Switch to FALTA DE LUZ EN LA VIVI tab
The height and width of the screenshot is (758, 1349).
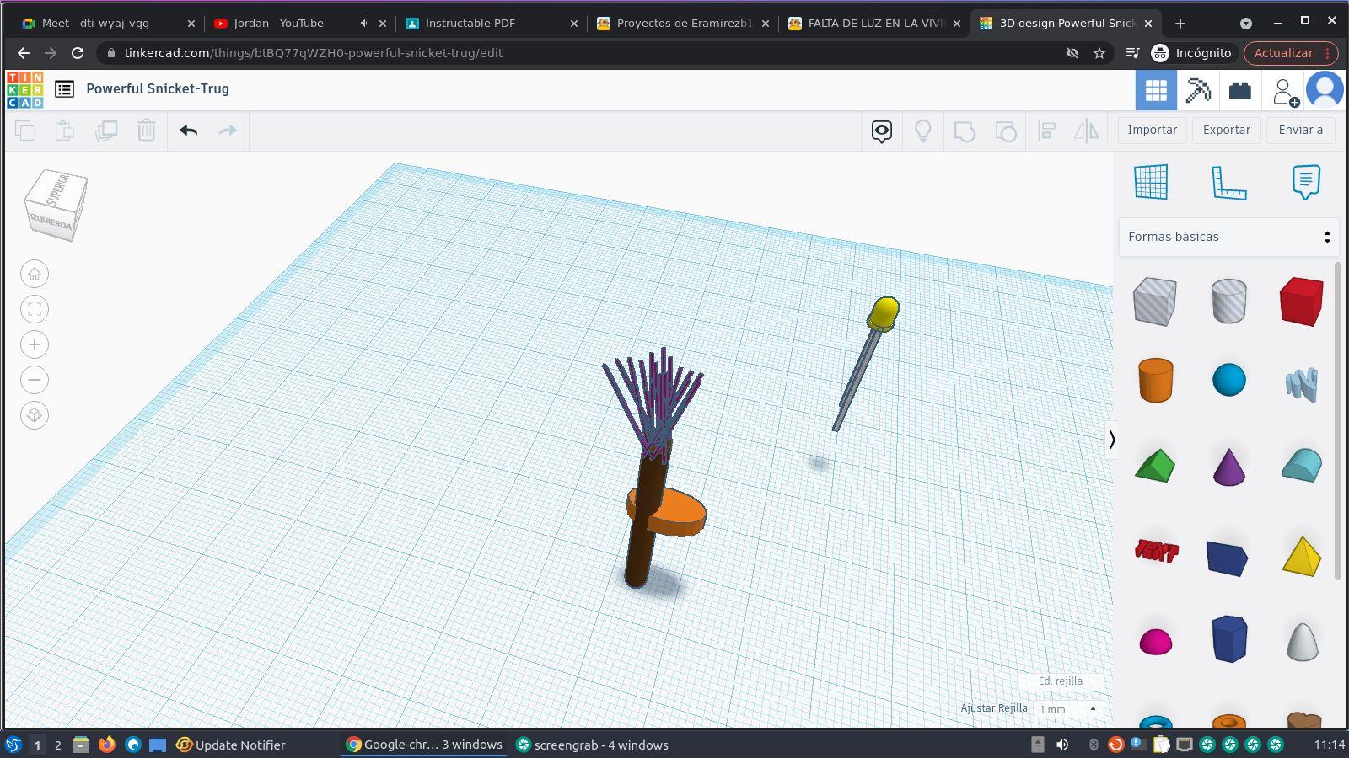point(875,24)
